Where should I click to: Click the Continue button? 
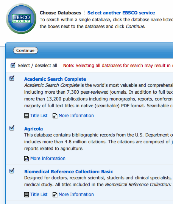click(25, 50)
